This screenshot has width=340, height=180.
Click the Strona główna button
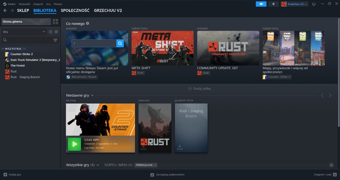(26, 22)
